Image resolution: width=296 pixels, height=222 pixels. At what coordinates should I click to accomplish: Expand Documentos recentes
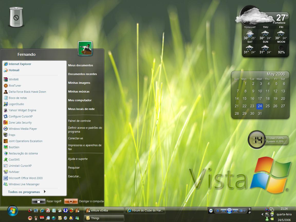coord(82,74)
